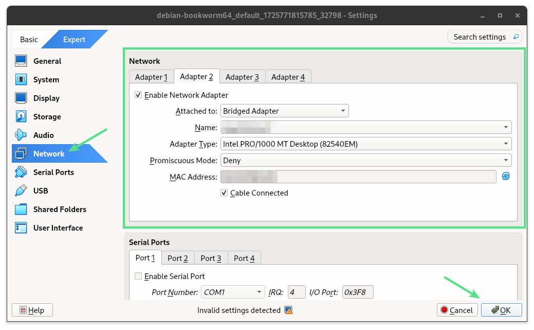Select the System sidebar icon
The width and height of the screenshot is (534, 330).
(x=21, y=79)
